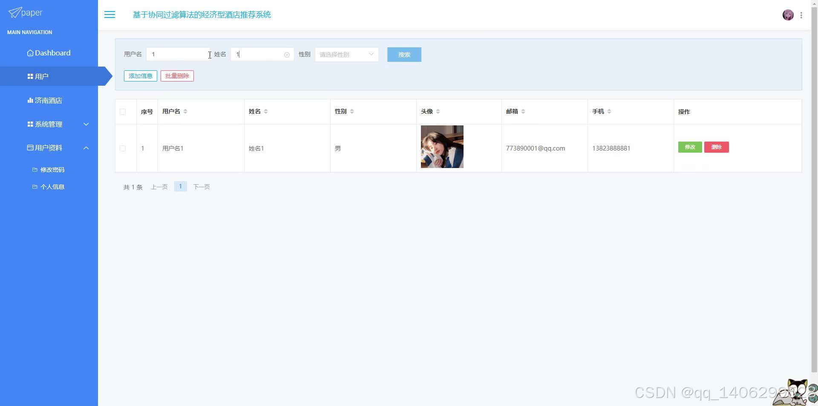Viewport: 818px width, 406px height.
Task: Click the folder icon next to 修改密码
Action: (35, 169)
